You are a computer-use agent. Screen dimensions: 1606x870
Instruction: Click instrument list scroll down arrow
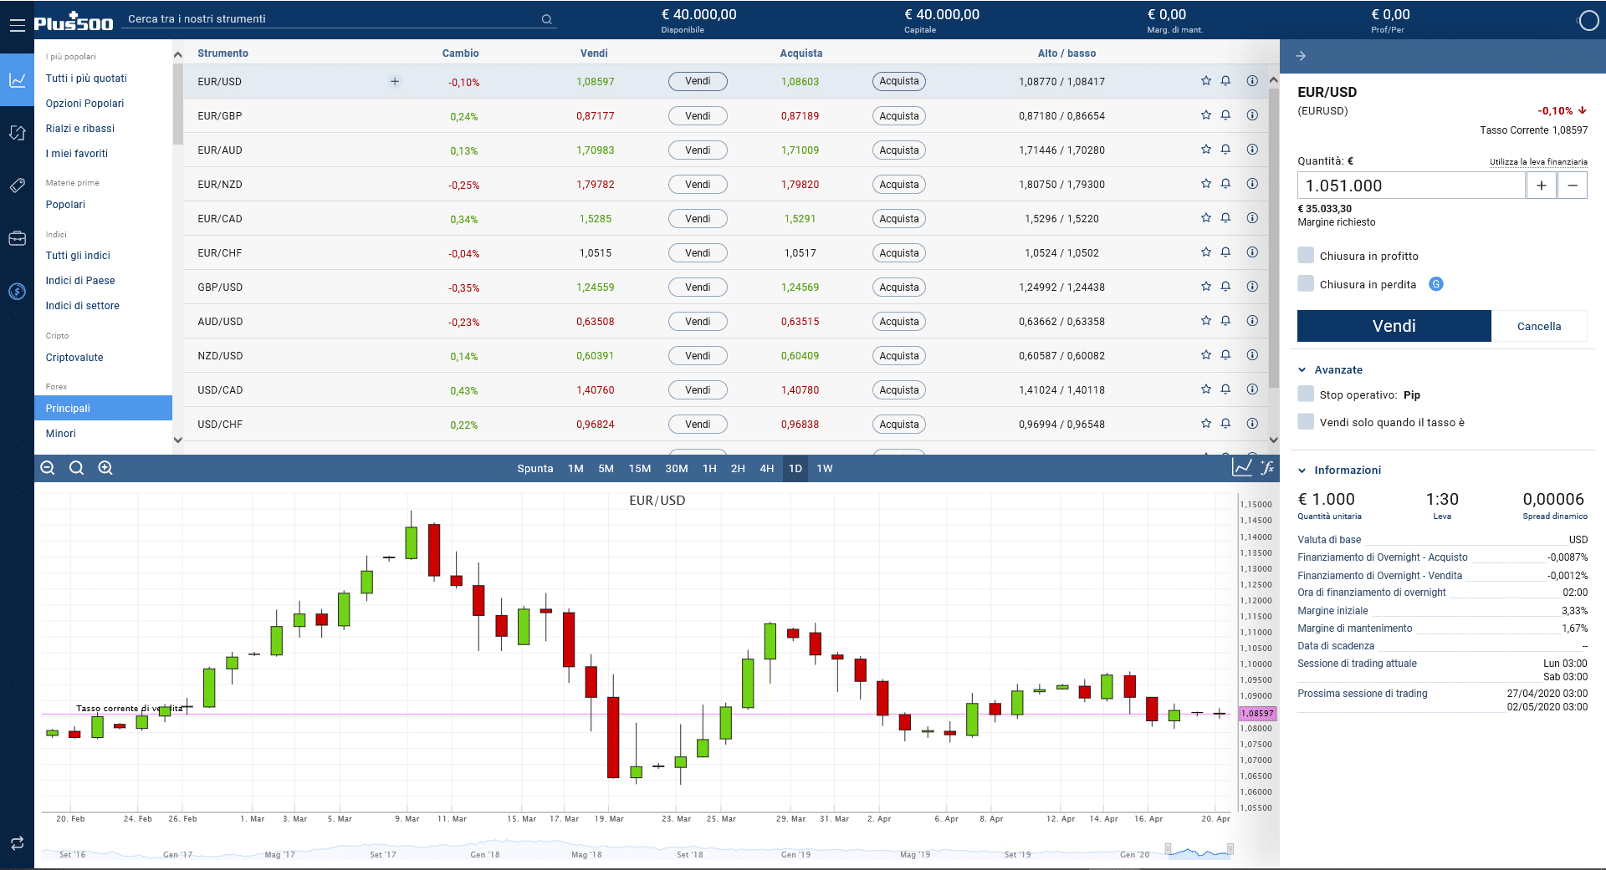point(1273,440)
